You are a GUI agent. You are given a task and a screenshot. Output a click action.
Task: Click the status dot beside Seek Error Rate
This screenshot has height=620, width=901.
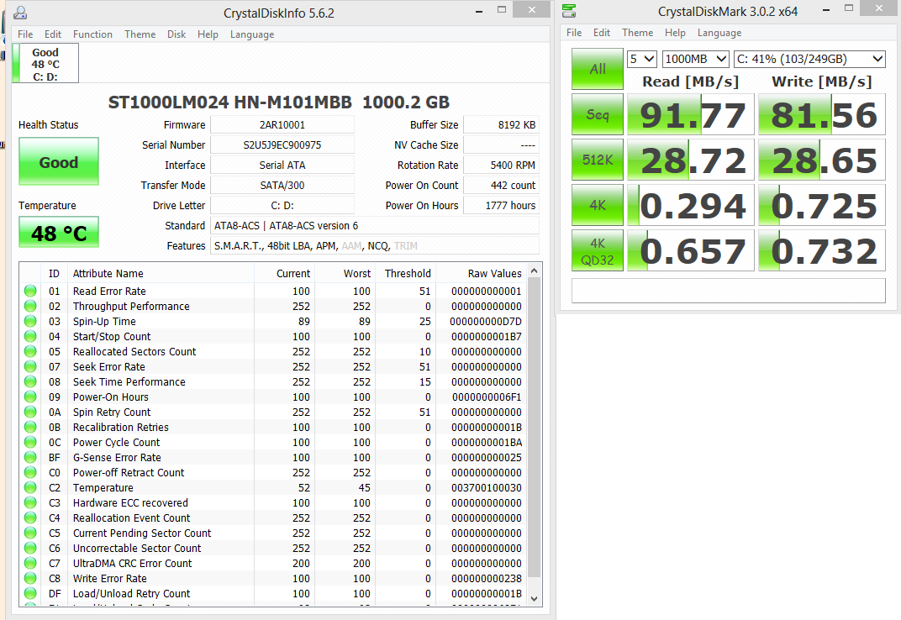pyautogui.click(x=30, y=366)
